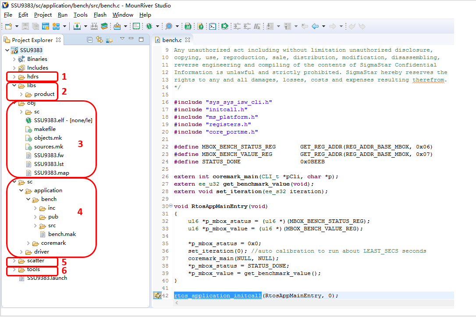Collapse the fold marker at RtosAppMainEntry
The height and width of the screenshot is (317, 476).
[x=171, y=206]
